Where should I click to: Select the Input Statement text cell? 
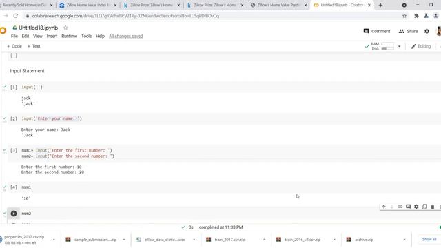pos(28,71)
